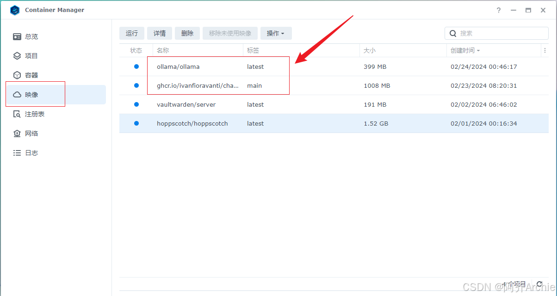This screenshot has height=296, width=557.
Task: Click the 项目 project layers icon
Action: [17, 56]
